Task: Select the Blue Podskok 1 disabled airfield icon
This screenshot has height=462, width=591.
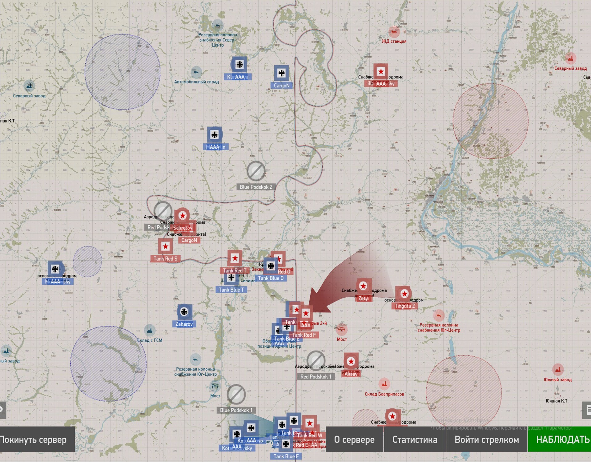Action: point(236,394)
